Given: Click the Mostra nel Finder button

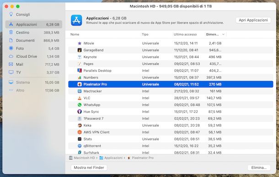Looking at the screenshot, I should [89, 167].
